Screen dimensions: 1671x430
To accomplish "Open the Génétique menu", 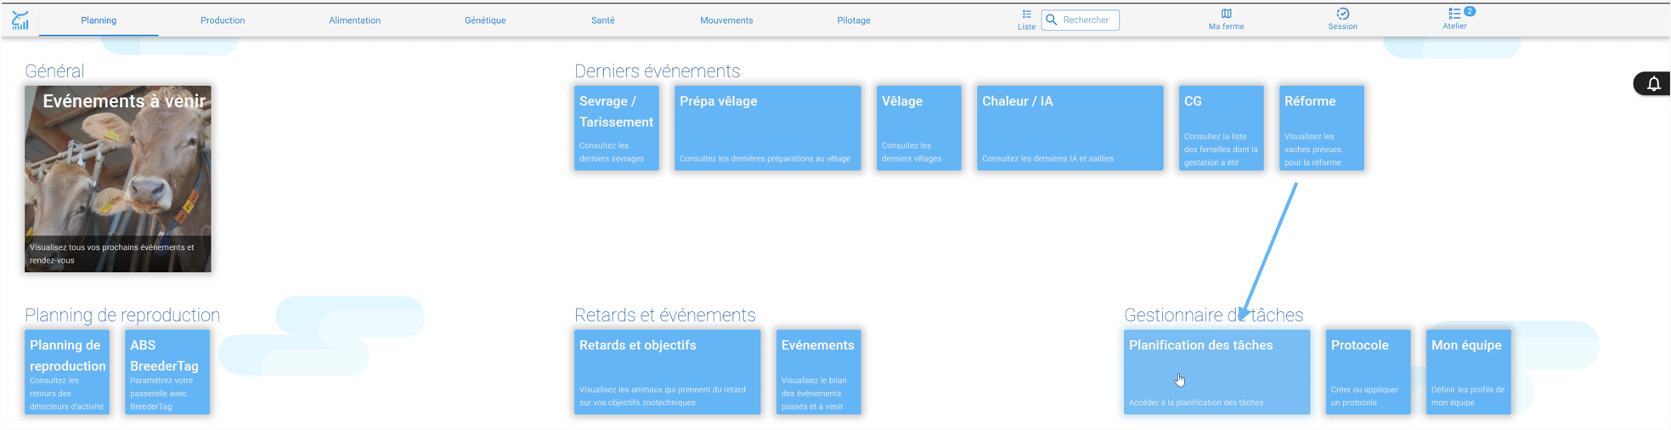I will coord(485,20).
